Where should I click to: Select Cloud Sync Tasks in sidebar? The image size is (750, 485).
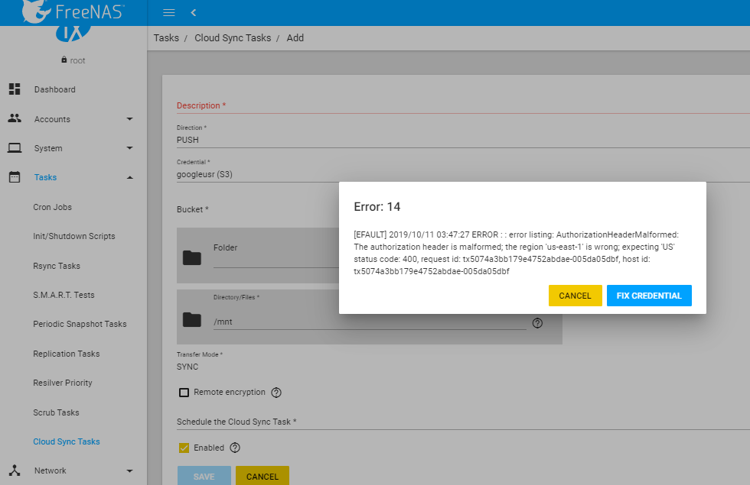67,441
